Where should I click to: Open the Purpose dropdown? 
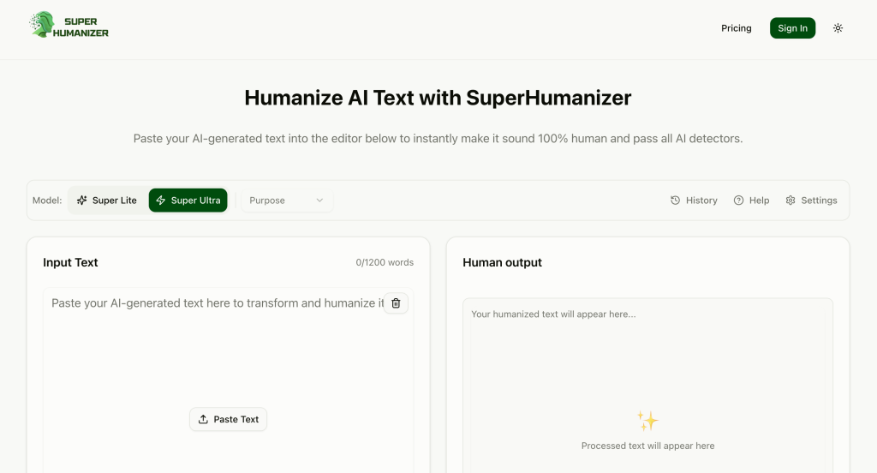coord(287,201)
